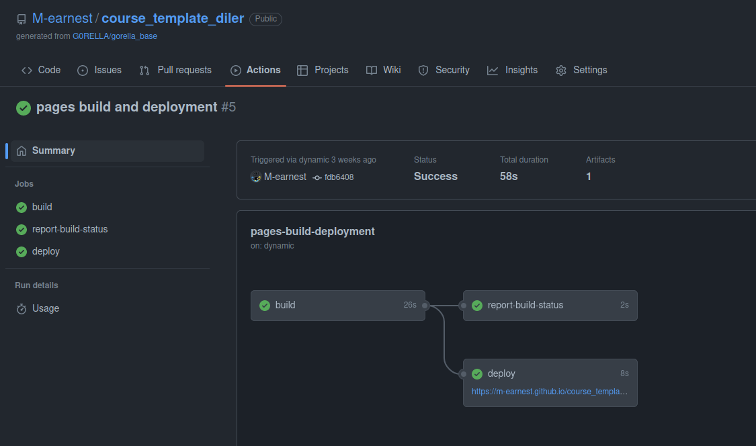Open the deploy job node in graph
The image size is (756, 446).
point(550,383)
